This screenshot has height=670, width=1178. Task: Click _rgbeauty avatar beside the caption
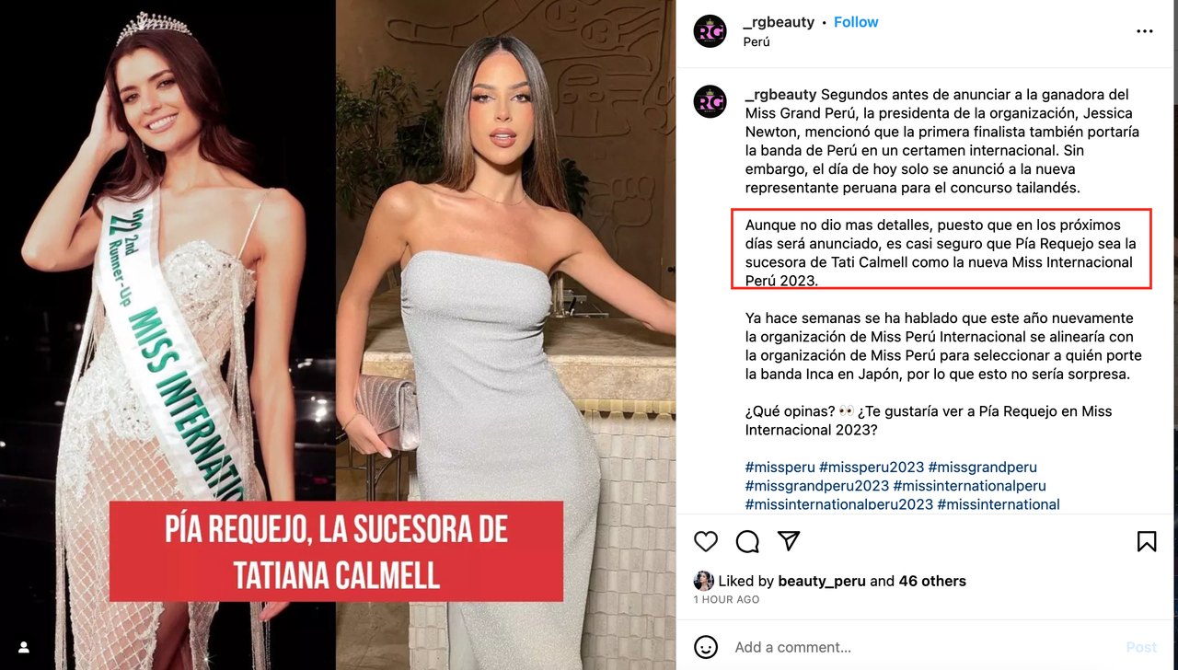710,102
